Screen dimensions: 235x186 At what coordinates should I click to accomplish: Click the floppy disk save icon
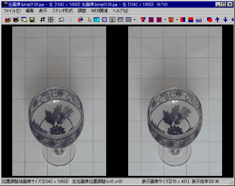(32, 20)
